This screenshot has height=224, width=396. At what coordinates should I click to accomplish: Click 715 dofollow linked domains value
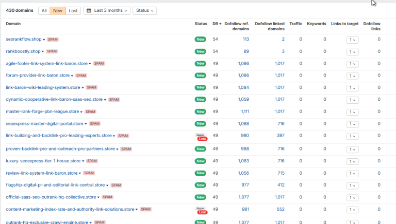pyautogui.click(x=281, y=173)
